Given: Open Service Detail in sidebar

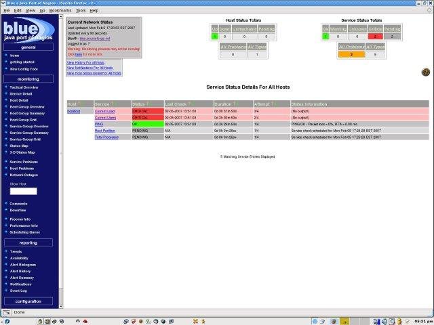Looking at the screenshot, I should tap(21, 94).
